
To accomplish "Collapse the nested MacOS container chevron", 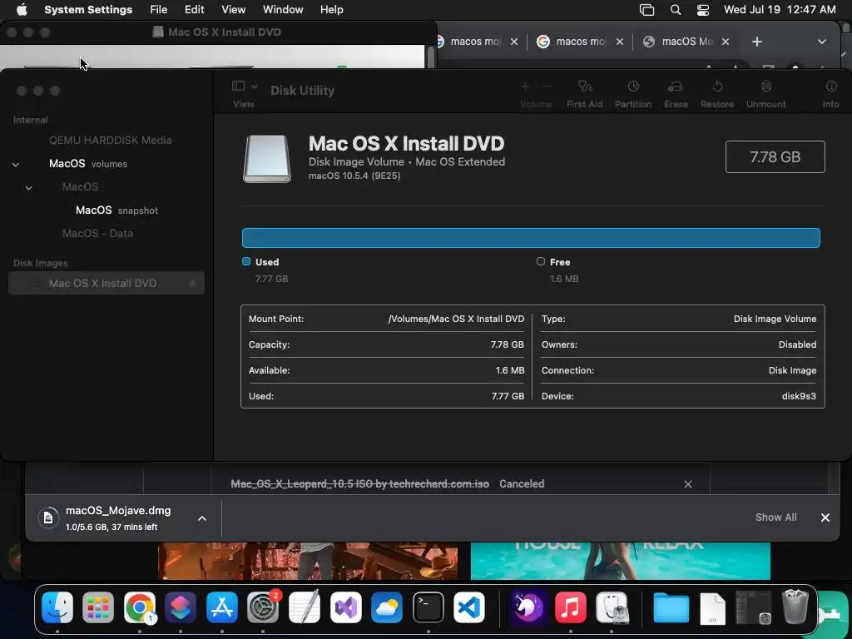I will click(x=29, y=187).
